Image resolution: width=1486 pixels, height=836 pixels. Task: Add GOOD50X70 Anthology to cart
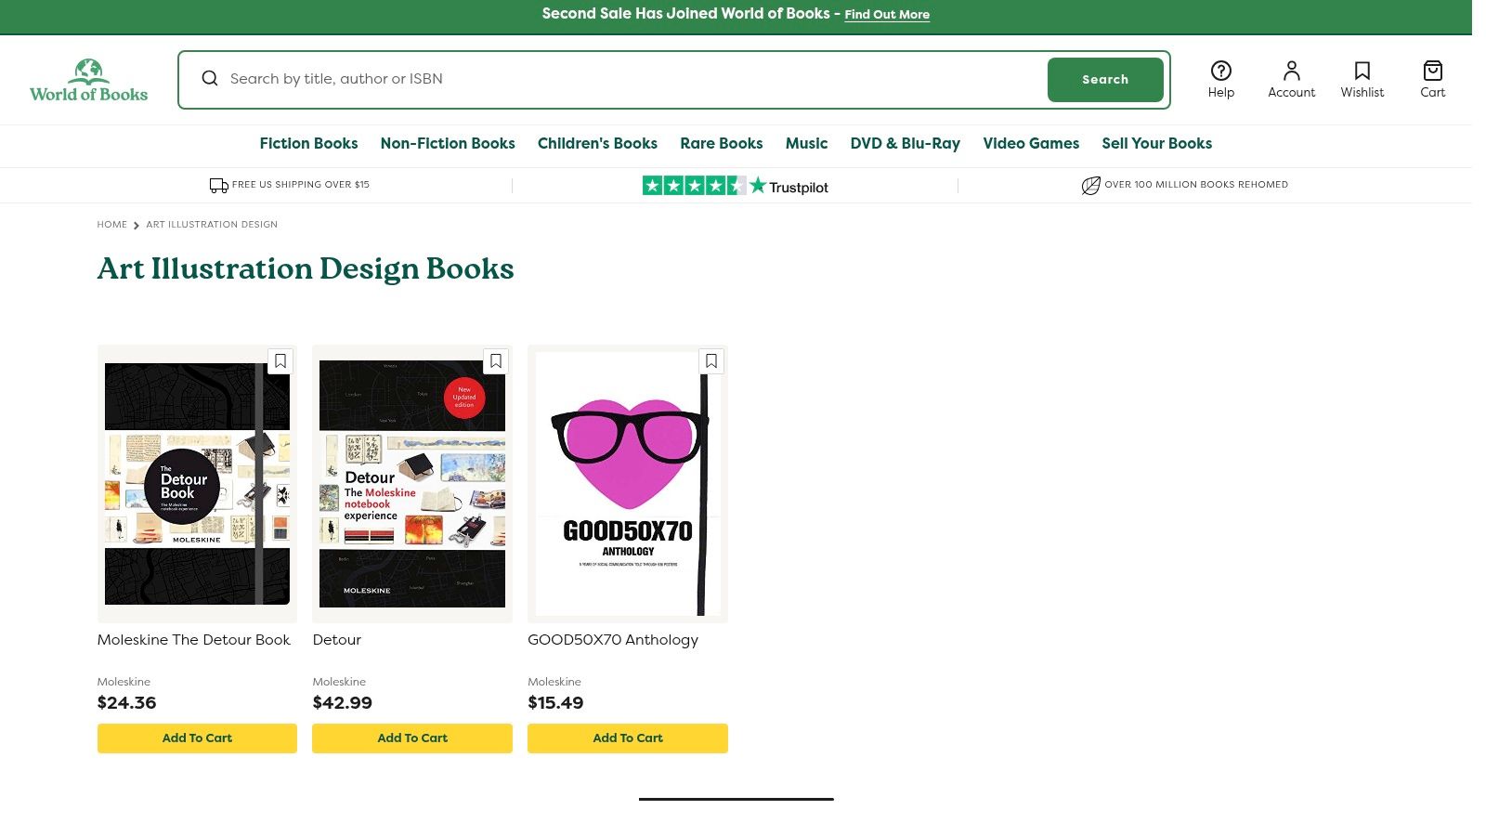coord(627,738)
